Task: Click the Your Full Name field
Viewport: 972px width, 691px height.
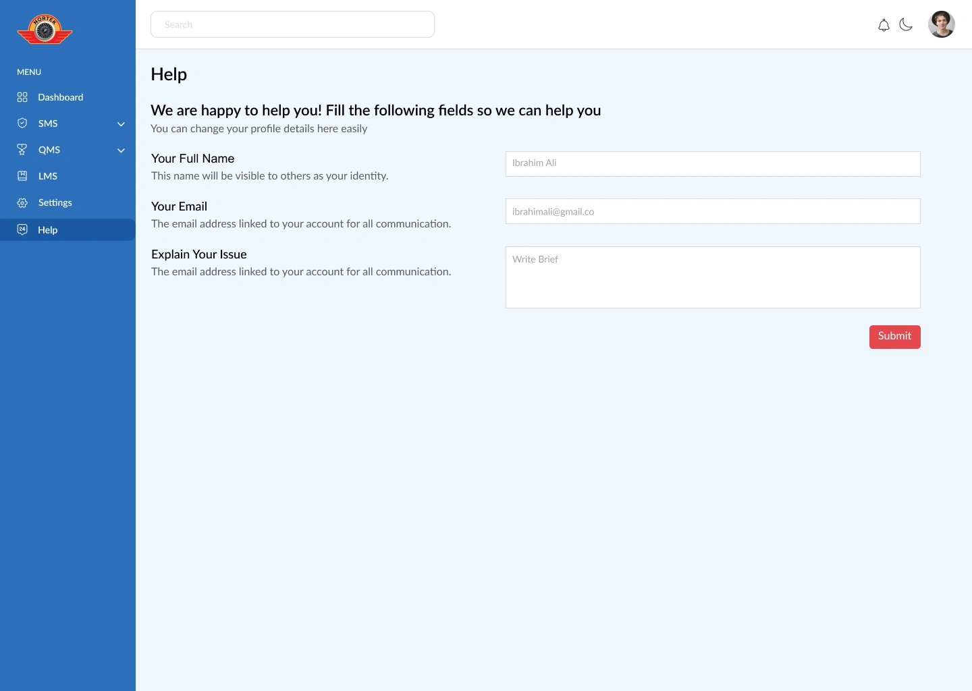Action: click(x=713, y=164)
